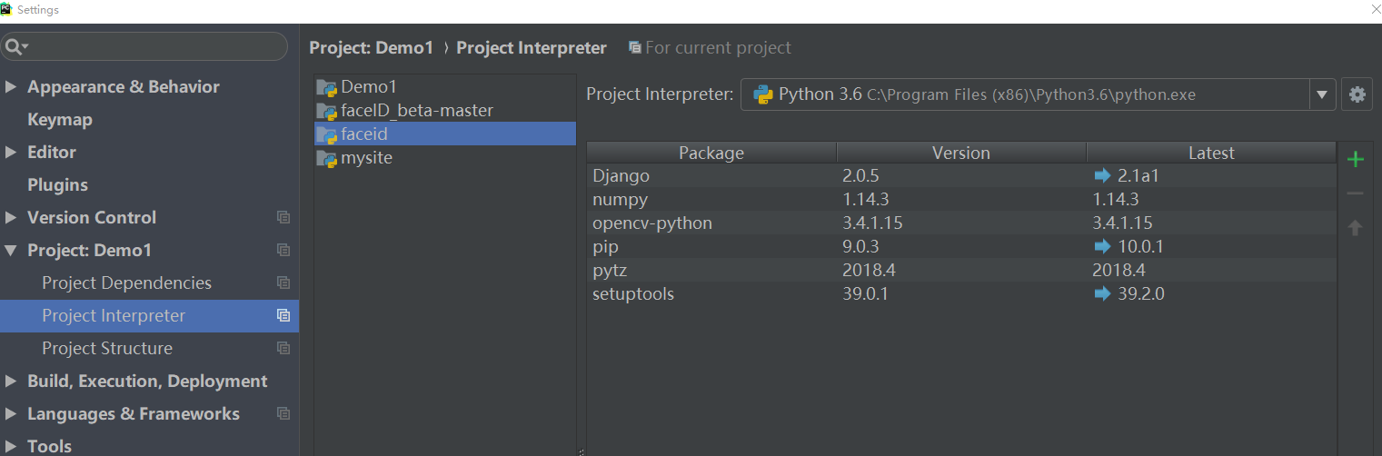Image resolution: width=1382 pixels, height=456 pixels.
Task: Open the Project Interpreter dropdown arrow
Action: click(1321, 94)
